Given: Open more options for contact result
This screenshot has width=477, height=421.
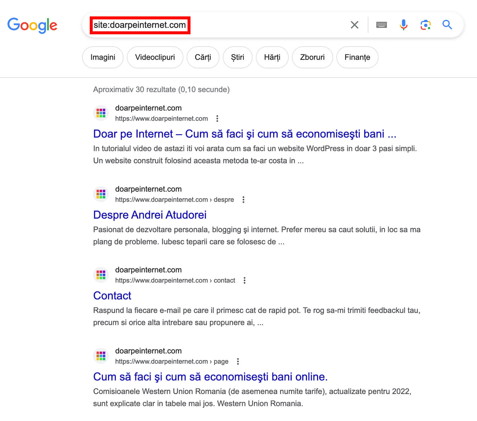Looking at the screenshot, I should click(x=244, y=281).
